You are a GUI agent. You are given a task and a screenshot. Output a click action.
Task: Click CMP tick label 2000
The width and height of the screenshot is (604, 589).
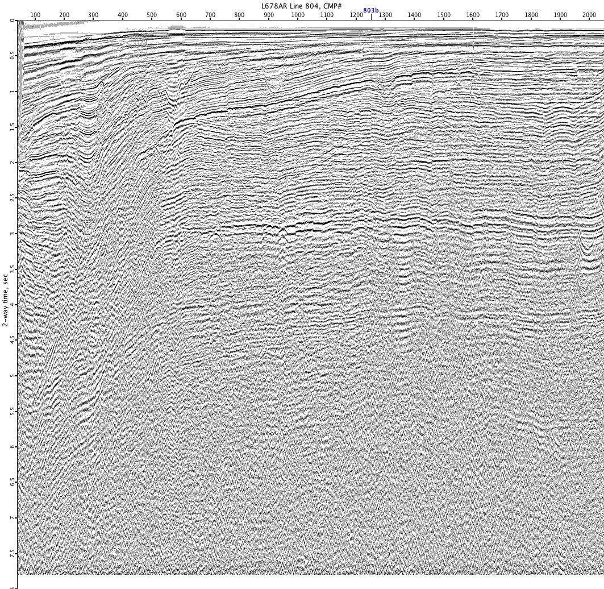coord(589,15)
